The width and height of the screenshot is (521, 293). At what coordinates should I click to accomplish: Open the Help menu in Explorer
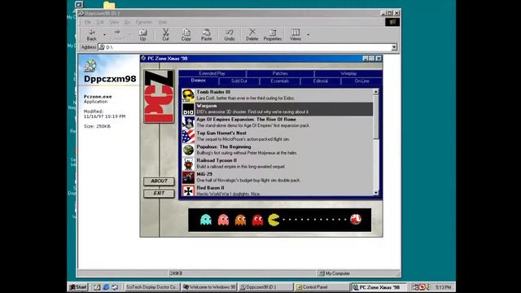(162, 22)
